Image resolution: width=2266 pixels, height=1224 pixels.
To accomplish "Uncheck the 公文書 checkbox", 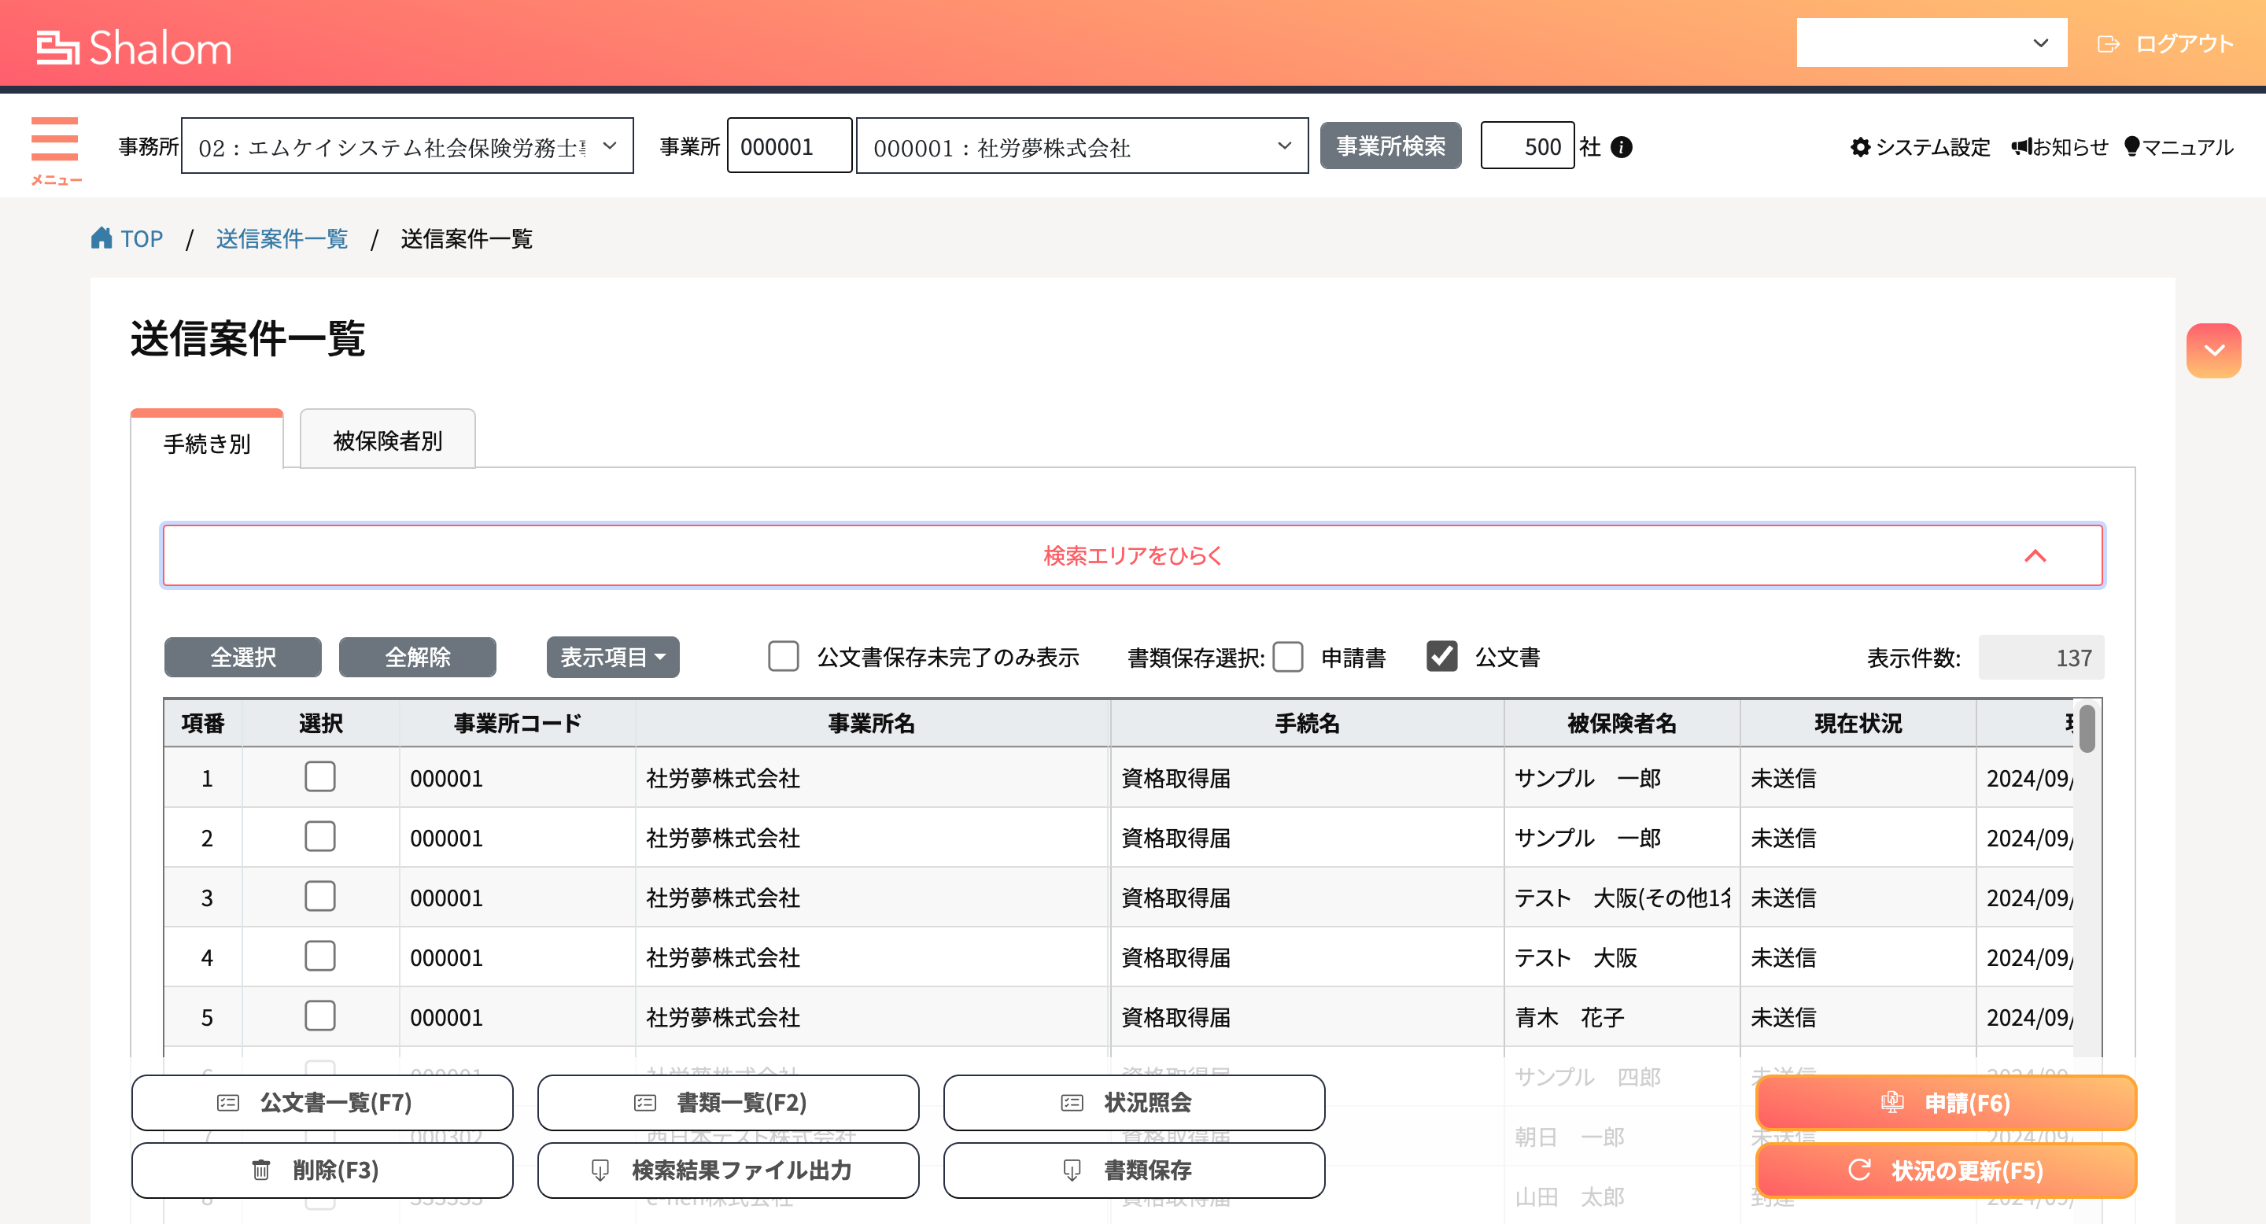I will pyautogui.click(x=1441, y=656).
